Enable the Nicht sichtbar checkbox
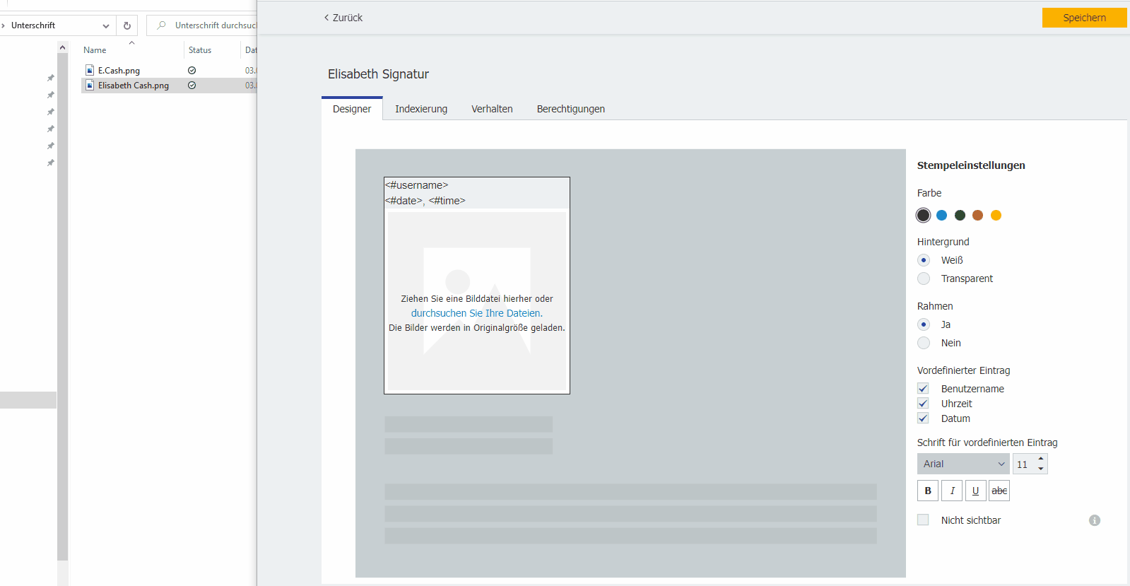 (923, 520)
